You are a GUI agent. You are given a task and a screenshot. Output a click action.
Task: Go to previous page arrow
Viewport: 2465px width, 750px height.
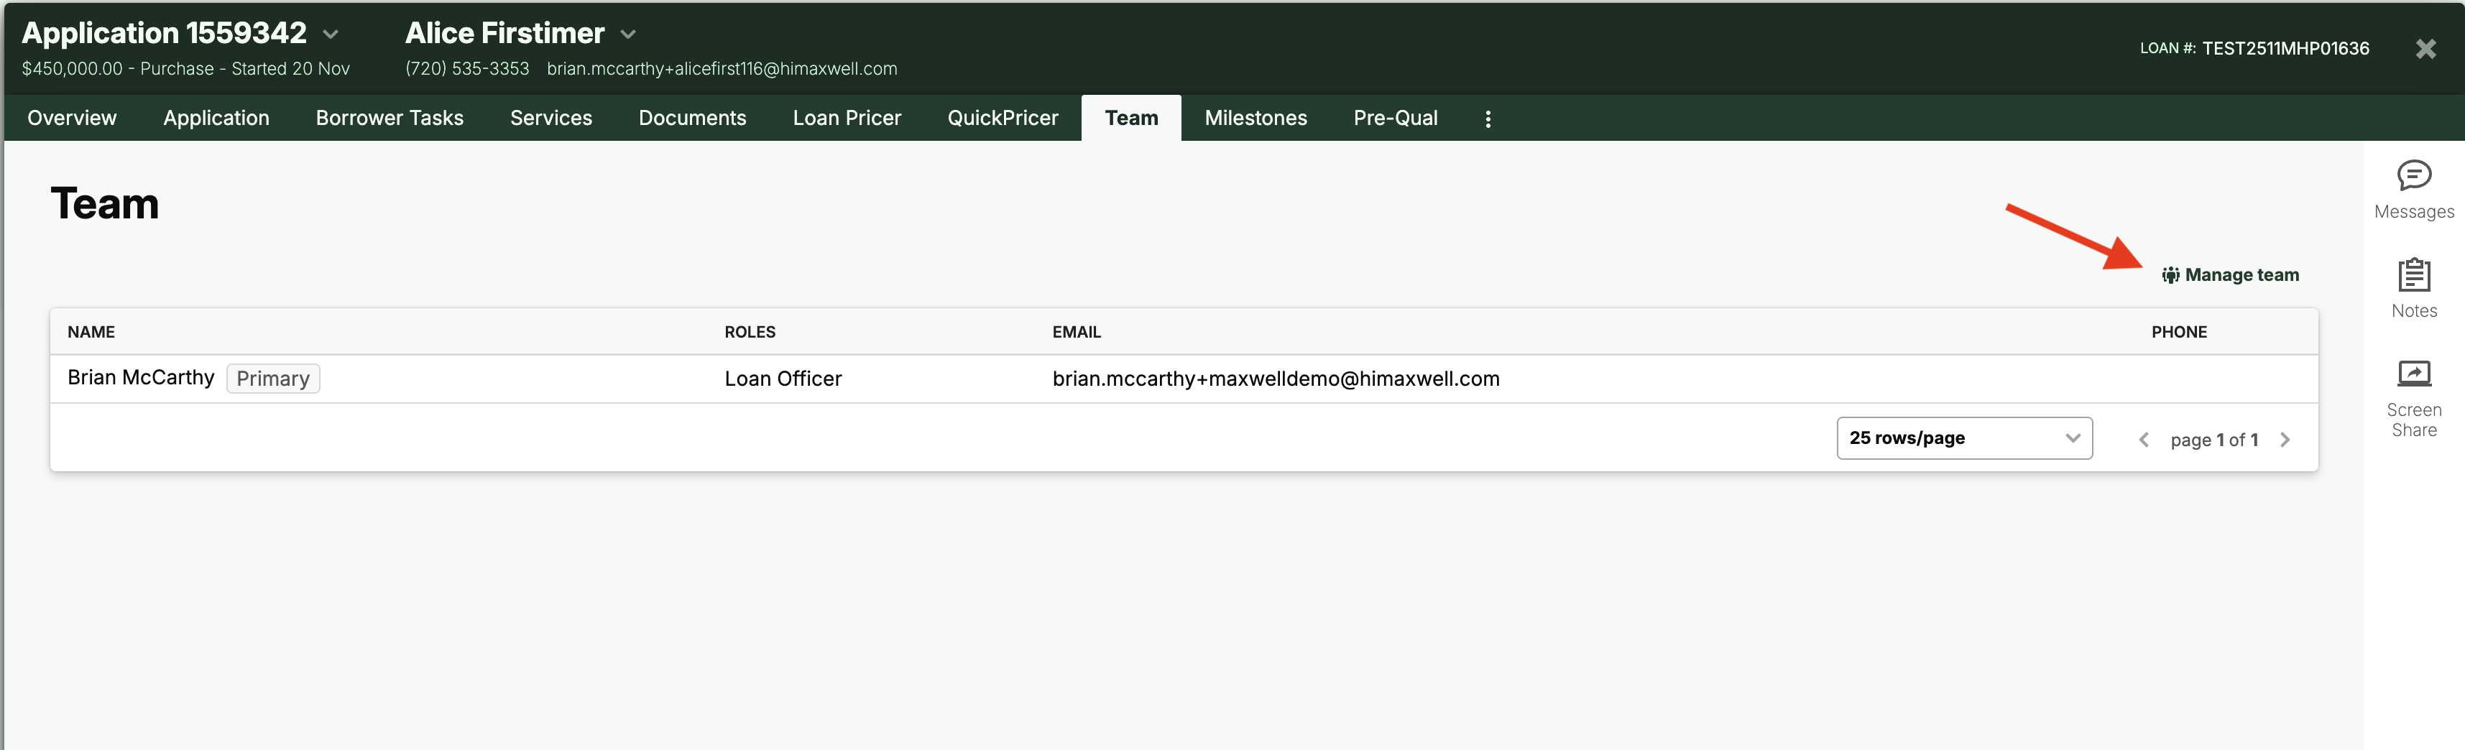2144,440
